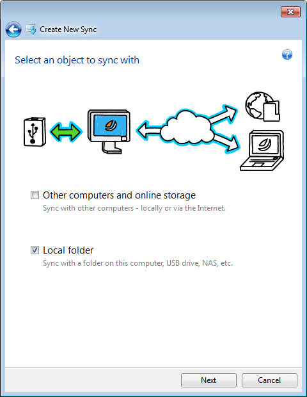Click the 'Create New Sync' title text
Viewport: 307px width, 397px height.
pos(68,29)
